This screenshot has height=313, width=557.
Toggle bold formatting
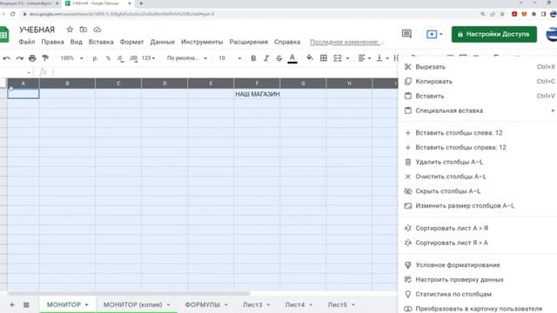pyautogui.click(x=253, y=58)
